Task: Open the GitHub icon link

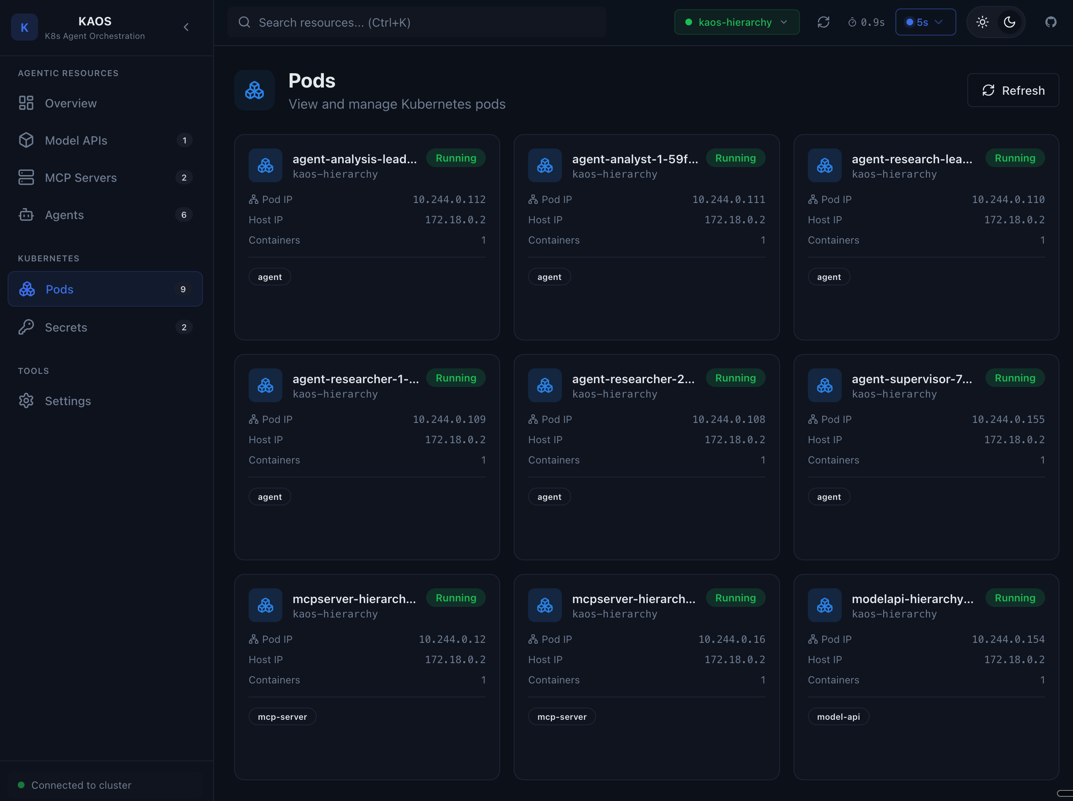Action: tap(1050, 22)
